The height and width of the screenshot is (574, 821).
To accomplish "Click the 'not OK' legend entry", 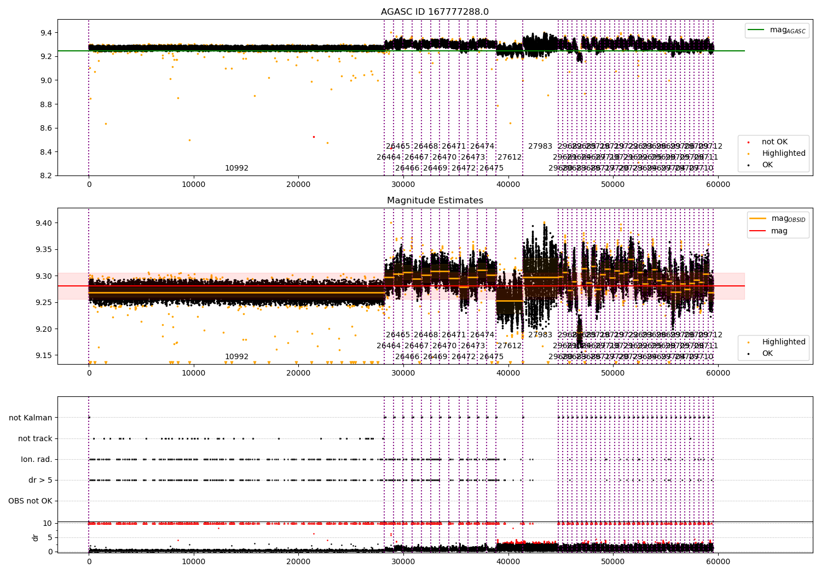I will click(x=774, y=142).
